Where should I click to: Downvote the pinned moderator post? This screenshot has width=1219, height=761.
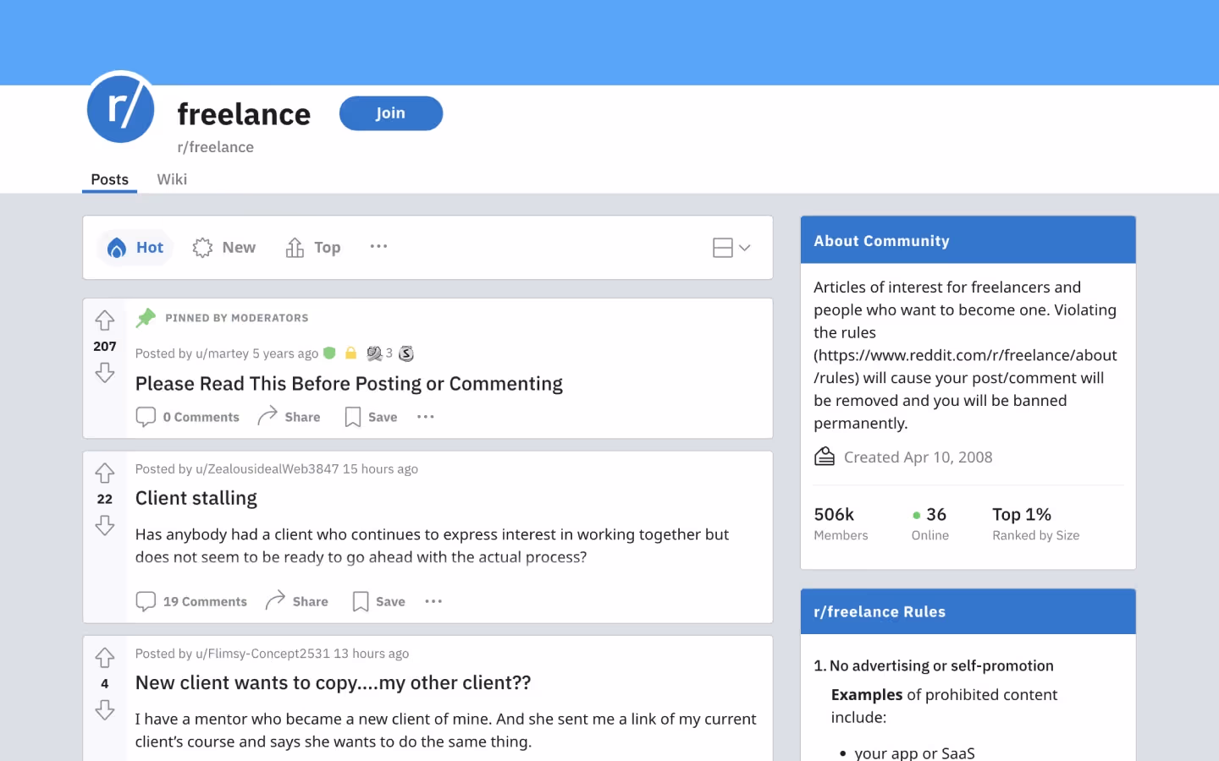pyautogui.click(x=105, y=373)
